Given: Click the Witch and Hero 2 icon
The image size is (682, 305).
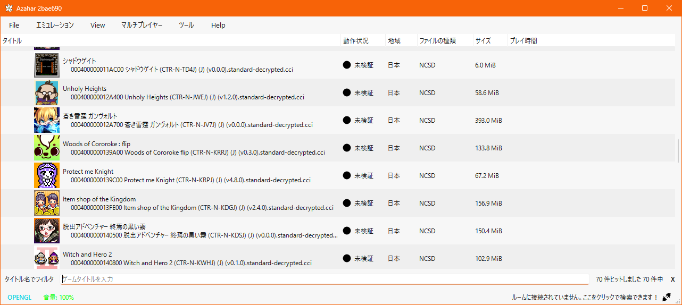Looking at the screenshot, I should pos(47,258).
